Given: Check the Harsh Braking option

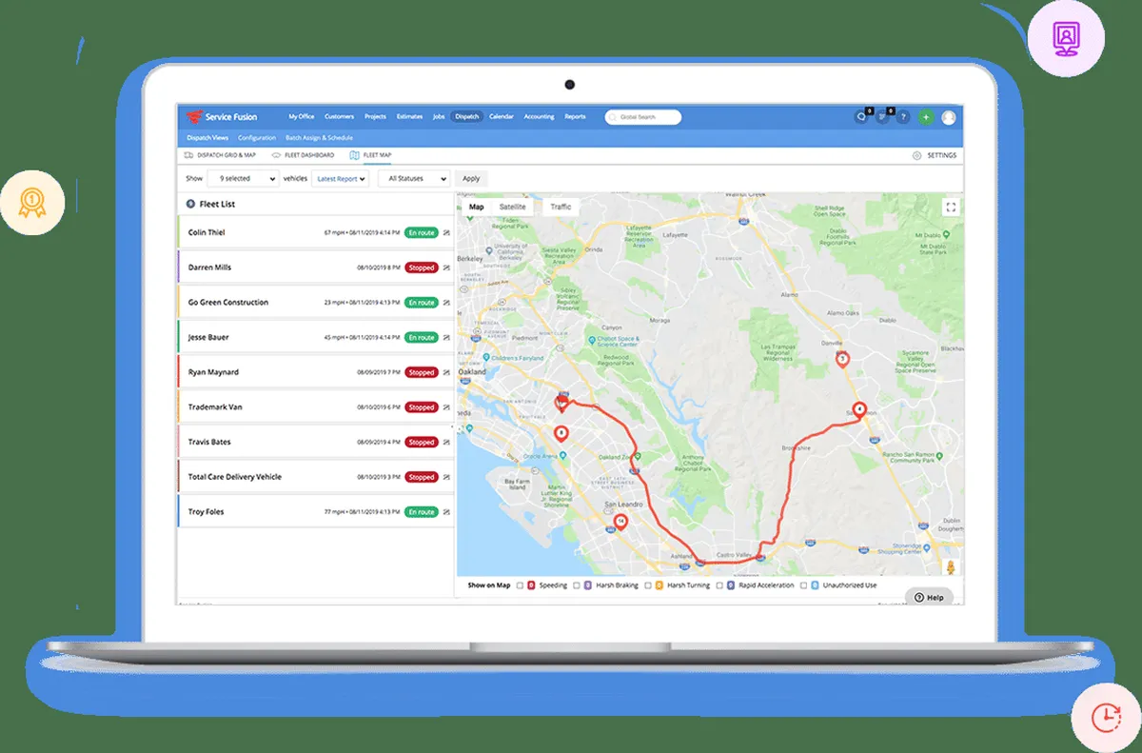Looking at the screenshot, I should tap(577, 585).
